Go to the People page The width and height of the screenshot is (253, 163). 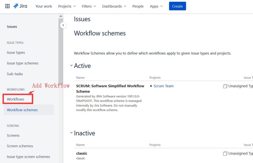coord(138,6)
